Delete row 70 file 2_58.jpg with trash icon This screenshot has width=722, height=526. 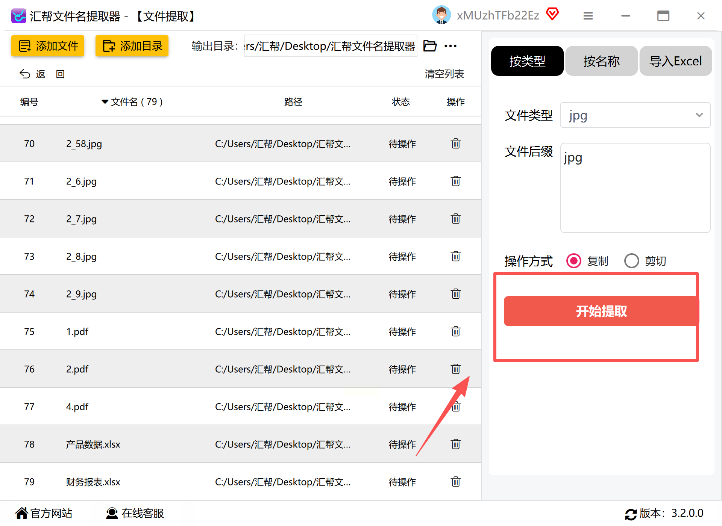tap(455, 144)
